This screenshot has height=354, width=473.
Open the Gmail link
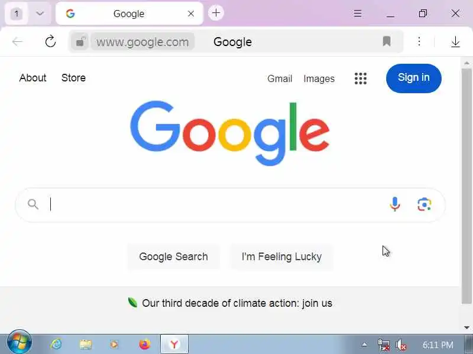coord(280,78)
